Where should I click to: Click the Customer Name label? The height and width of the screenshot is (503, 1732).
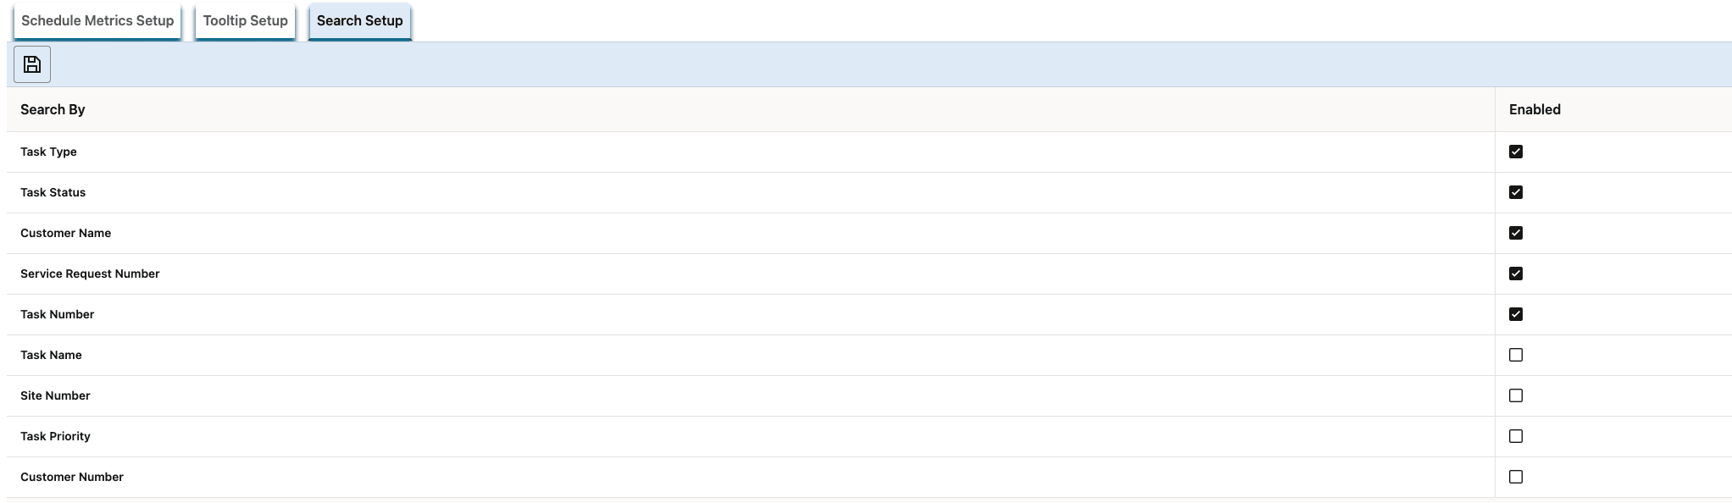point(65,233)
